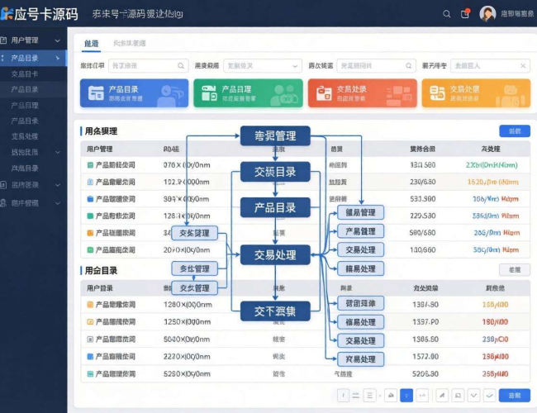Open the first sidebar sub-item under 产品目录

coord(25,74)
